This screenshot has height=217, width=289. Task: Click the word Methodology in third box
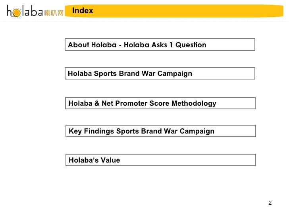pos(194,103)
